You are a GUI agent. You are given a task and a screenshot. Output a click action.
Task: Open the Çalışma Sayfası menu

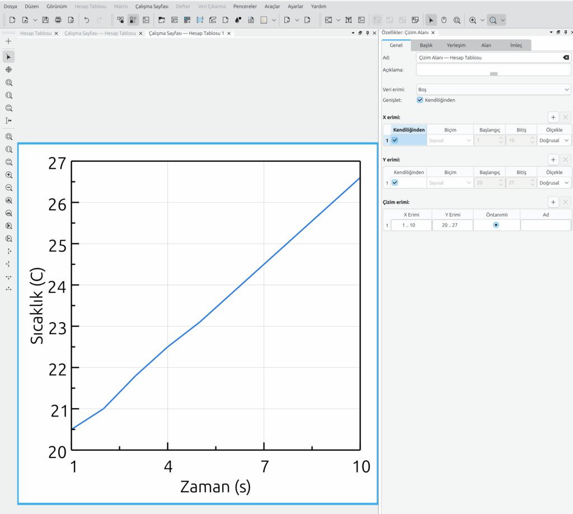click(152, 6)
